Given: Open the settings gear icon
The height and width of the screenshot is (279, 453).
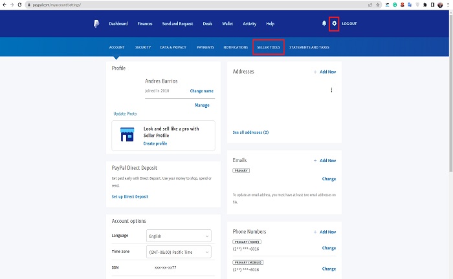Looking at the screenshot, I should click(335, 23).
